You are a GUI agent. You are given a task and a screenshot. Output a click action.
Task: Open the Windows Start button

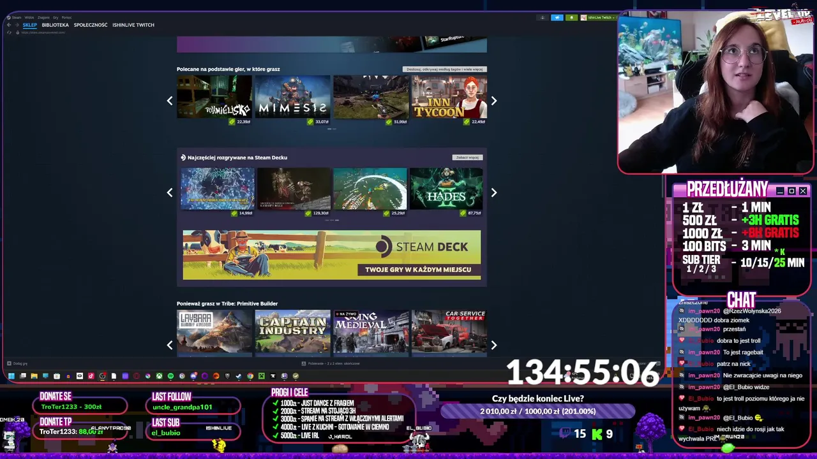click(x=11, y=376)
